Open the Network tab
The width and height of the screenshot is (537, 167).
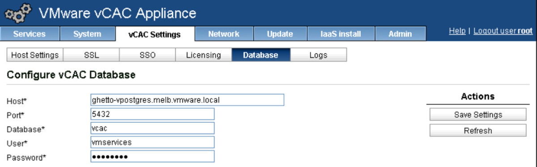224,34
